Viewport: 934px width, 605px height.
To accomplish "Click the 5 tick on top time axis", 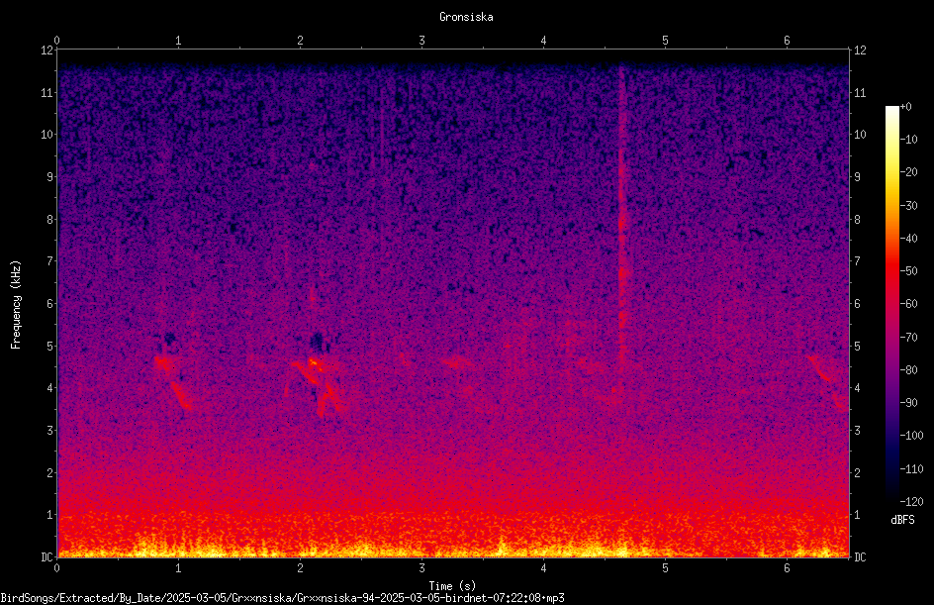I will click(665, 41).
